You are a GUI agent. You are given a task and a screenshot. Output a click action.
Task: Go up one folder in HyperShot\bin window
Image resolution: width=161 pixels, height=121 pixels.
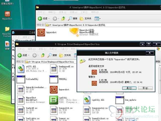pos(43,55)
